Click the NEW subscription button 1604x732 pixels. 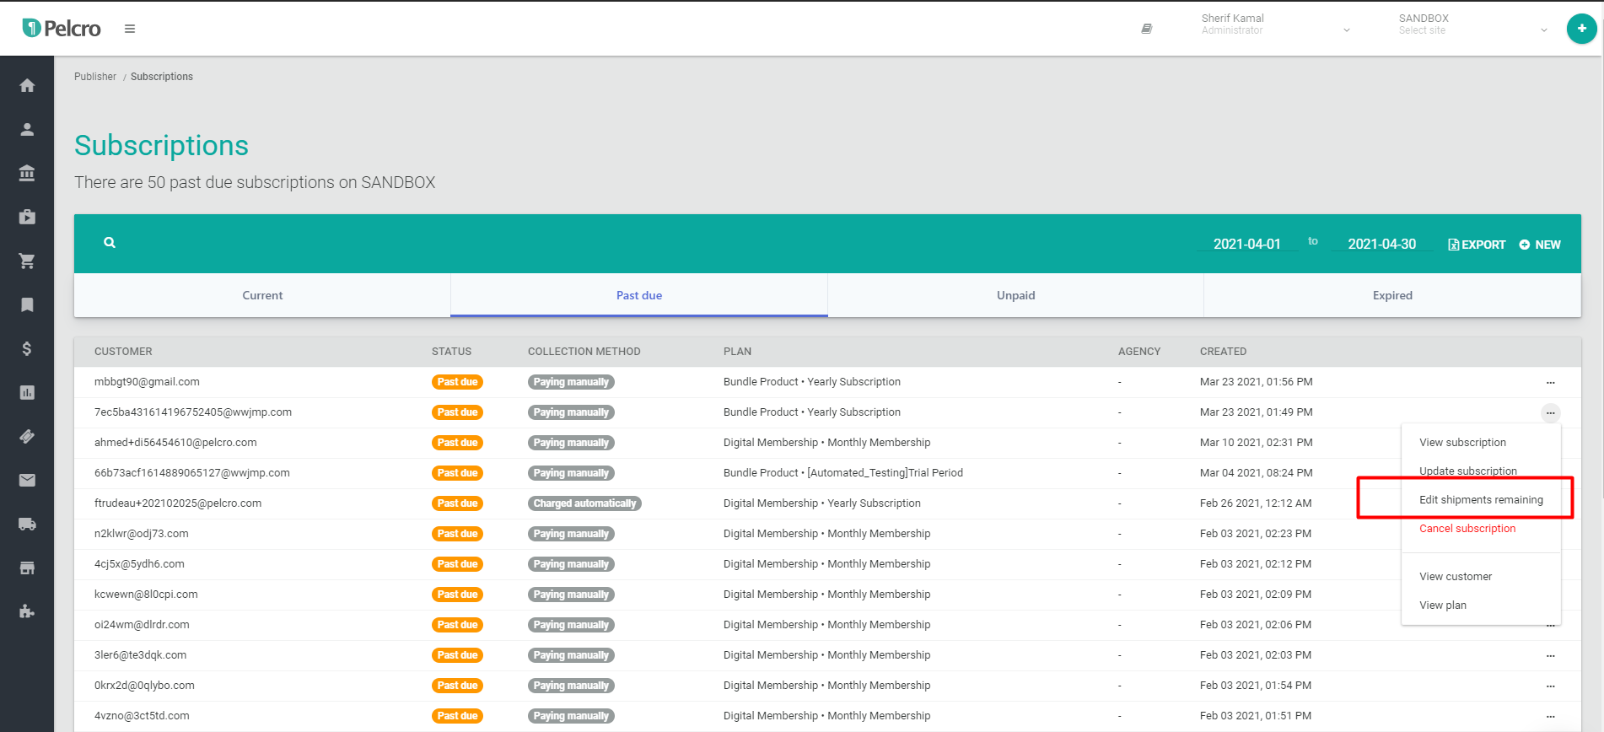1540,245
